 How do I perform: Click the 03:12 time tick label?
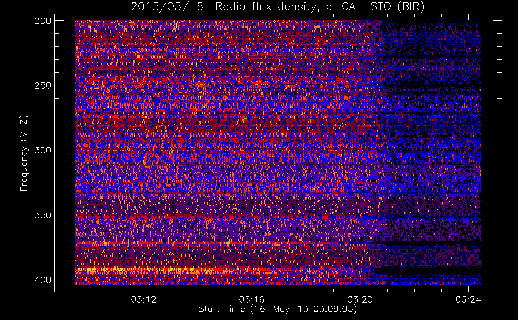[144, 300]
